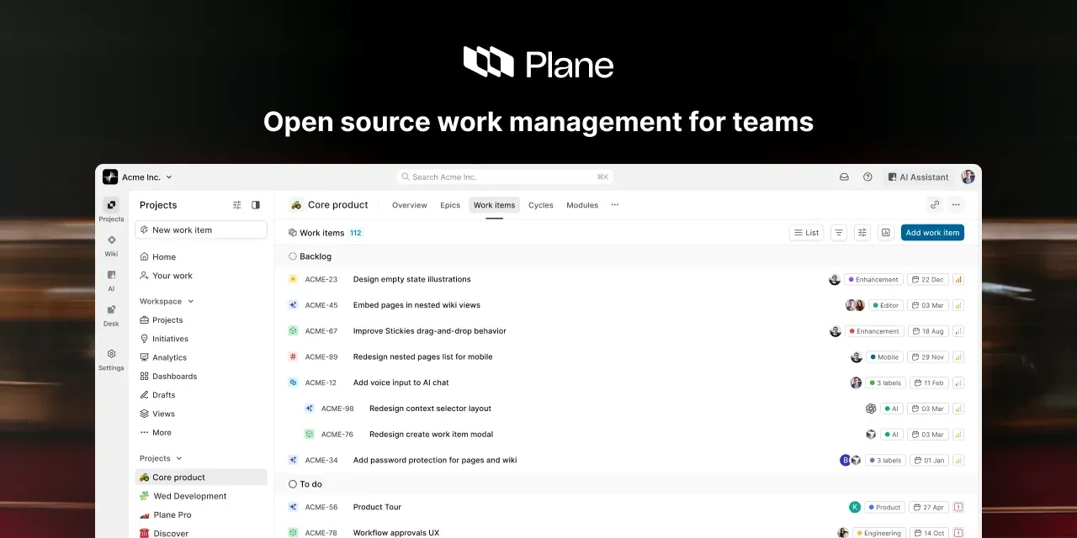Switch to the Modules tab

(x=582, y=205)
